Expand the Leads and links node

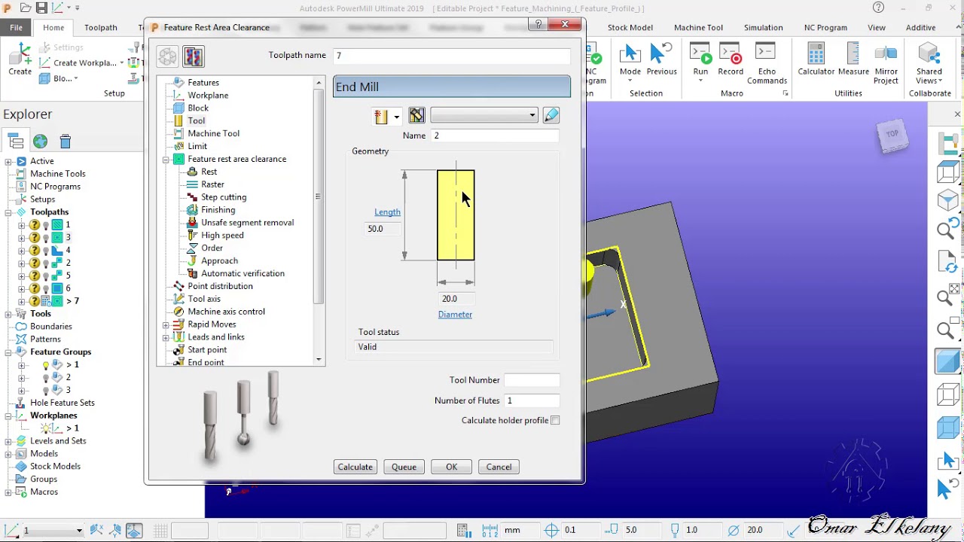point(166,337)
